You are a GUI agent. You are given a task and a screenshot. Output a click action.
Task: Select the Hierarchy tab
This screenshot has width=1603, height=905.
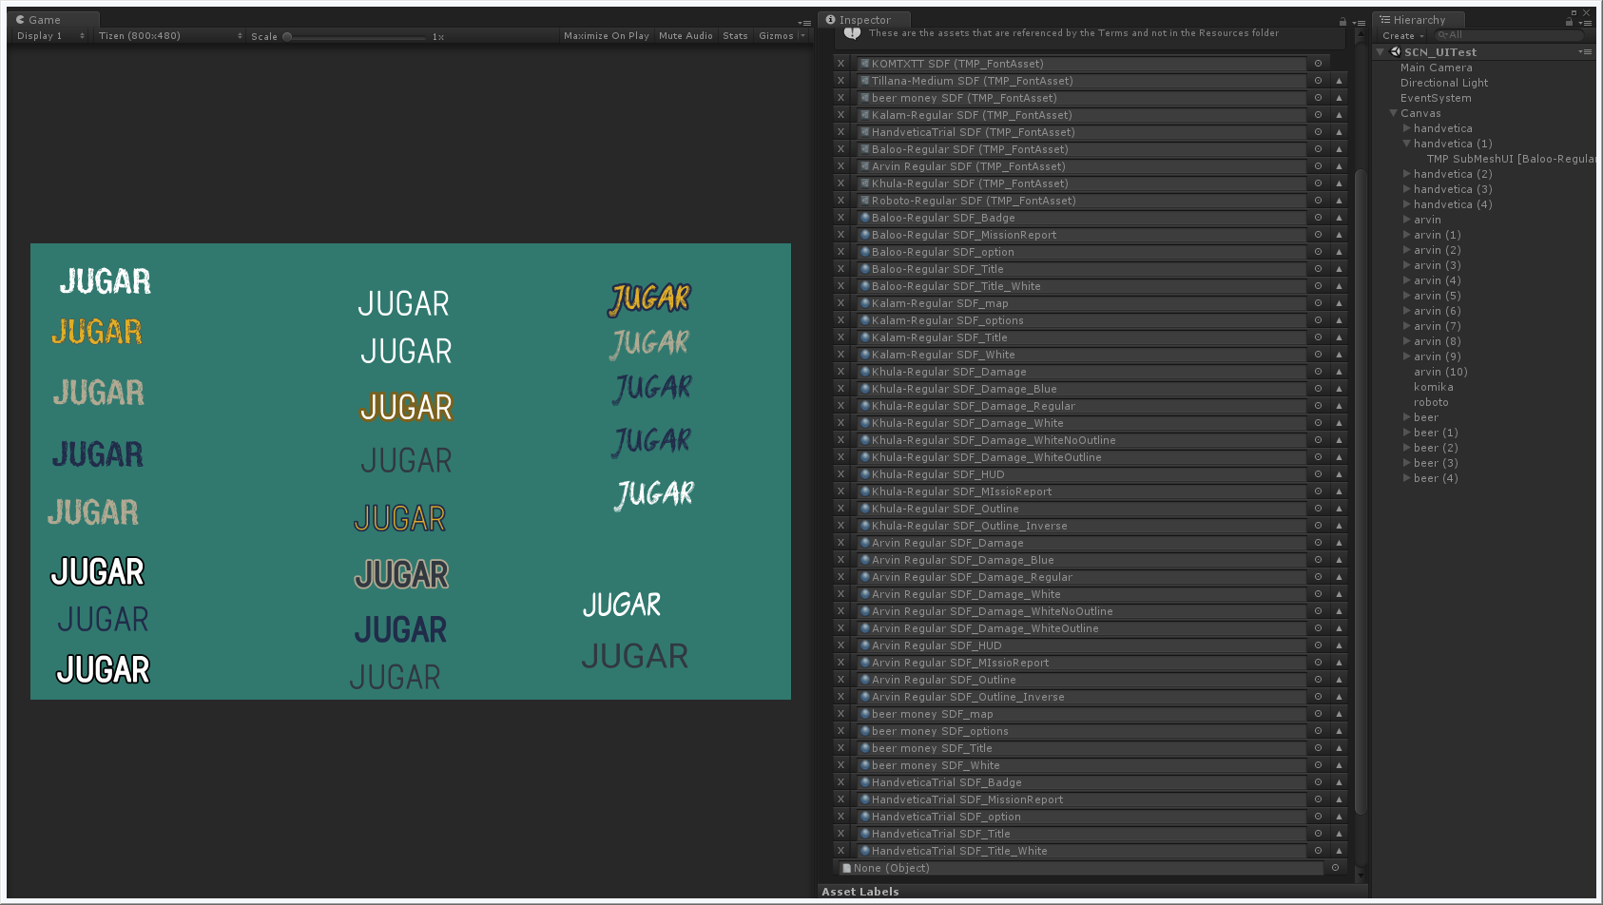point(1418,20)
